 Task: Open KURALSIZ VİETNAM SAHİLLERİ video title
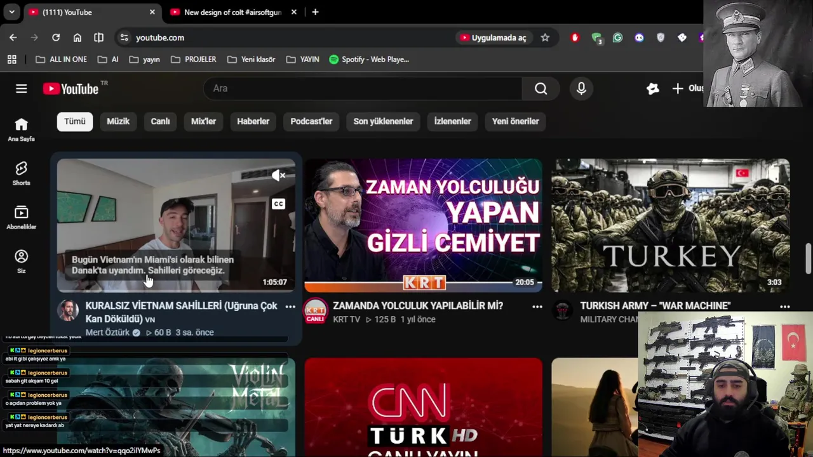click(x=181, y=312)
